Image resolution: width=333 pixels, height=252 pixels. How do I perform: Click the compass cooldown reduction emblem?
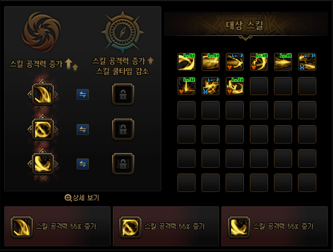(123, 32)
